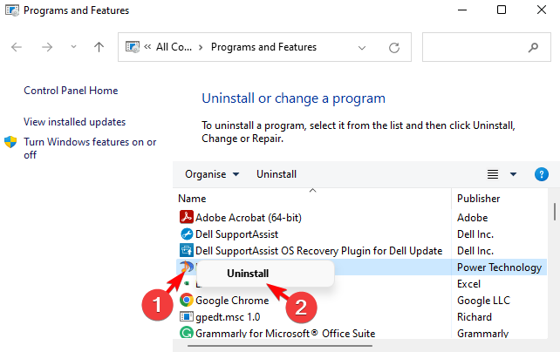
Task: Click the Google Chrome icon
Action: (186, 301)
